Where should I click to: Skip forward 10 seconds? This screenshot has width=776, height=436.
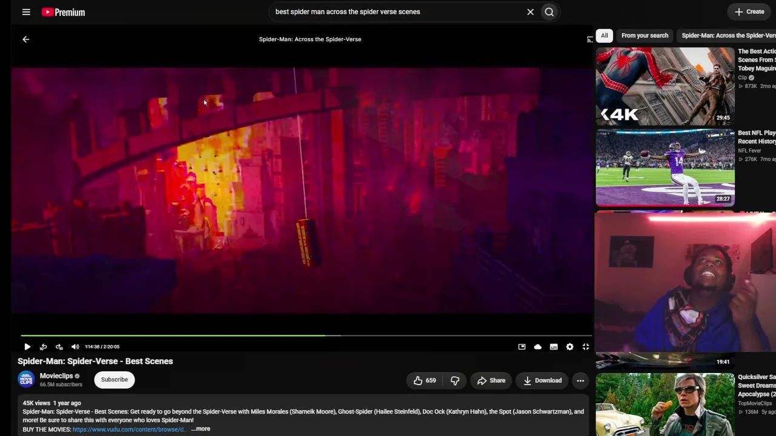(x=59, y=347)
